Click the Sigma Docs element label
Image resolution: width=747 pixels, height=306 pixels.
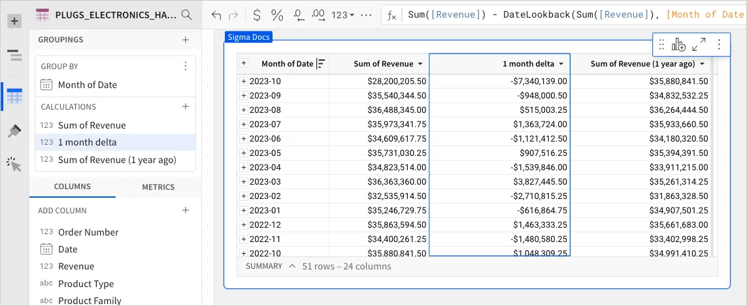coord(248,37)
